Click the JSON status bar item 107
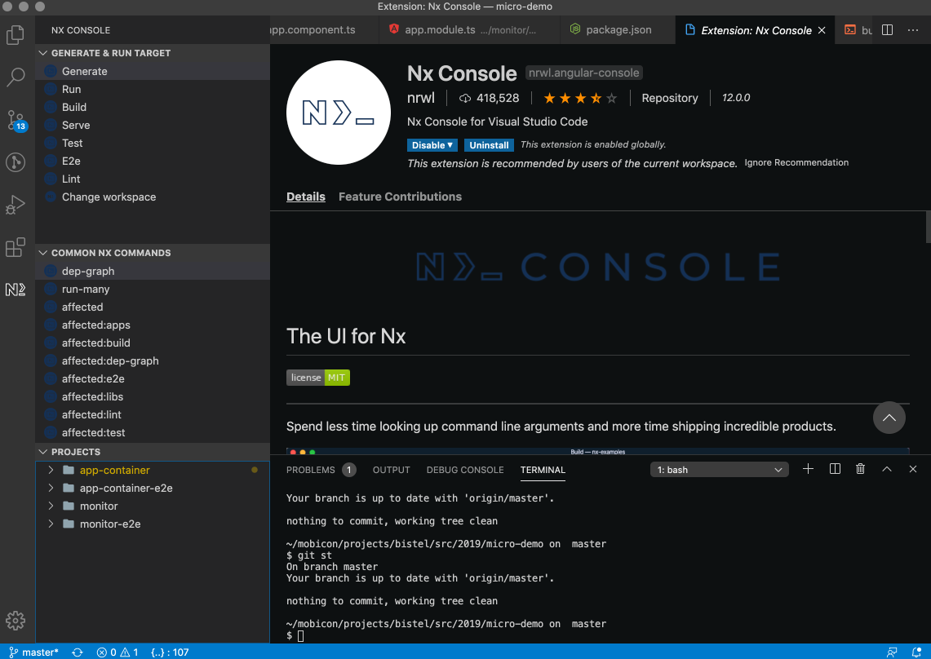This screenshot has height=659, width=931. pos(170,652)
